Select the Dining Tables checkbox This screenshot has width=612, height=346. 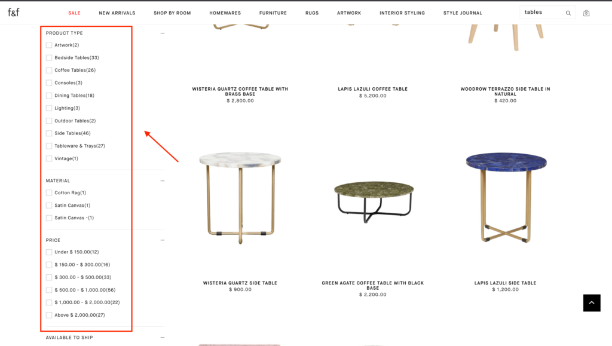(49, 96)
